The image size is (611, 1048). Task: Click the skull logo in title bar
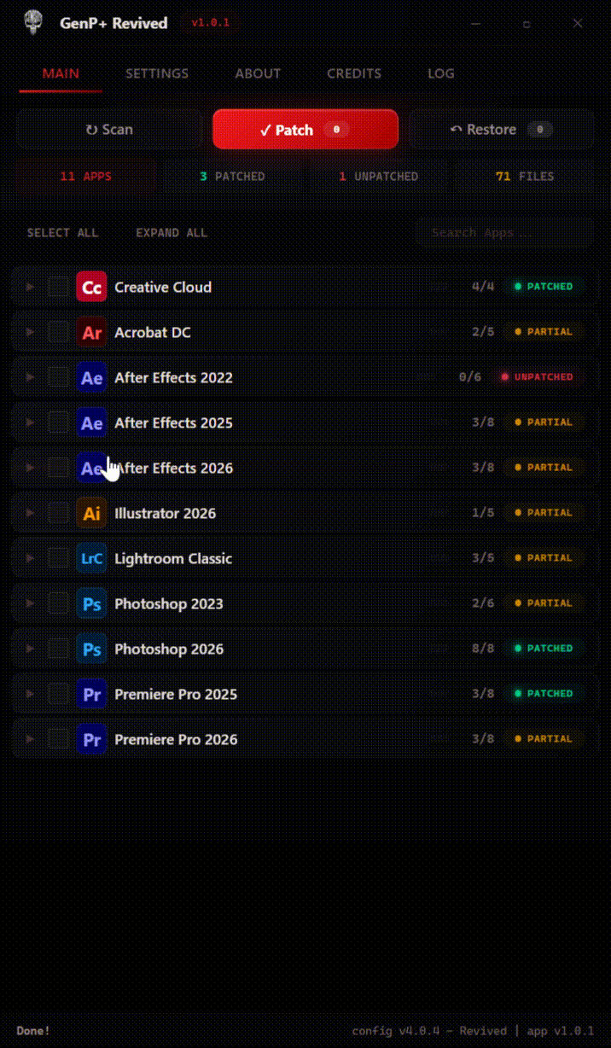(x=32, y=23)
